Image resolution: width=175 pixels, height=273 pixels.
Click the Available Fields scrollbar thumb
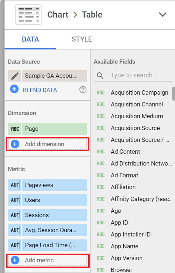pos(173,94)
